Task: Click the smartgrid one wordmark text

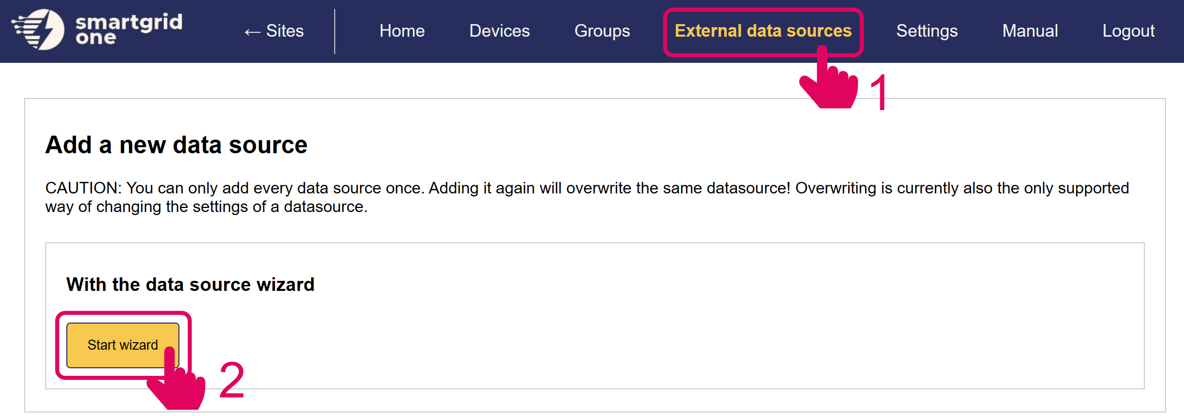Action: coord(129,29)
